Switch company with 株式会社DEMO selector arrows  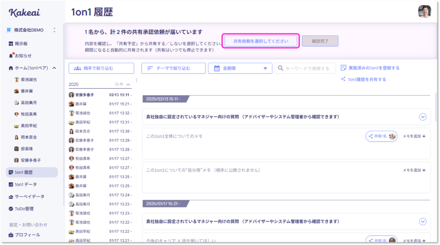click(x=55, y=30)
